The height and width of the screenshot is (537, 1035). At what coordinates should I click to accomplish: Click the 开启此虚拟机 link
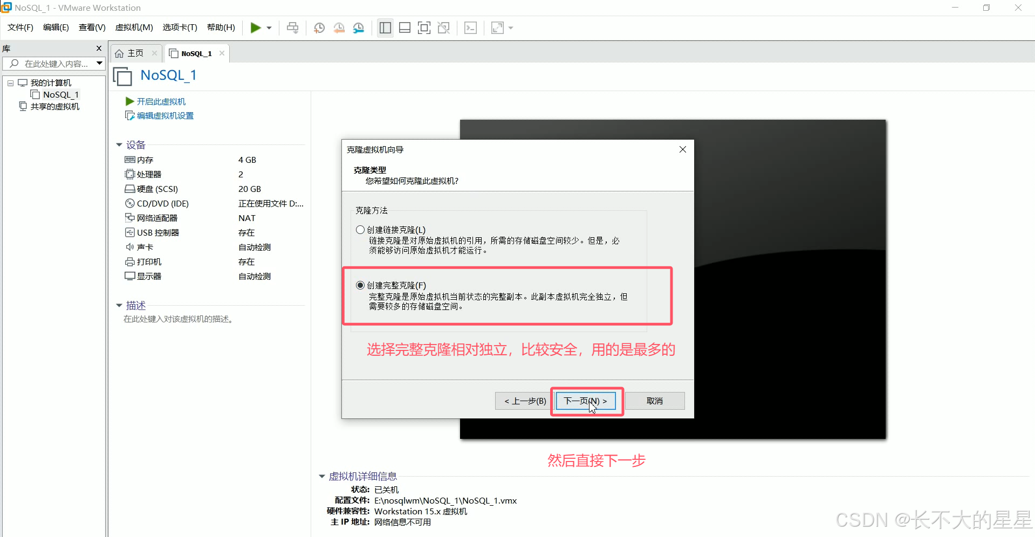pyautogui.click(x=161, y=101)
